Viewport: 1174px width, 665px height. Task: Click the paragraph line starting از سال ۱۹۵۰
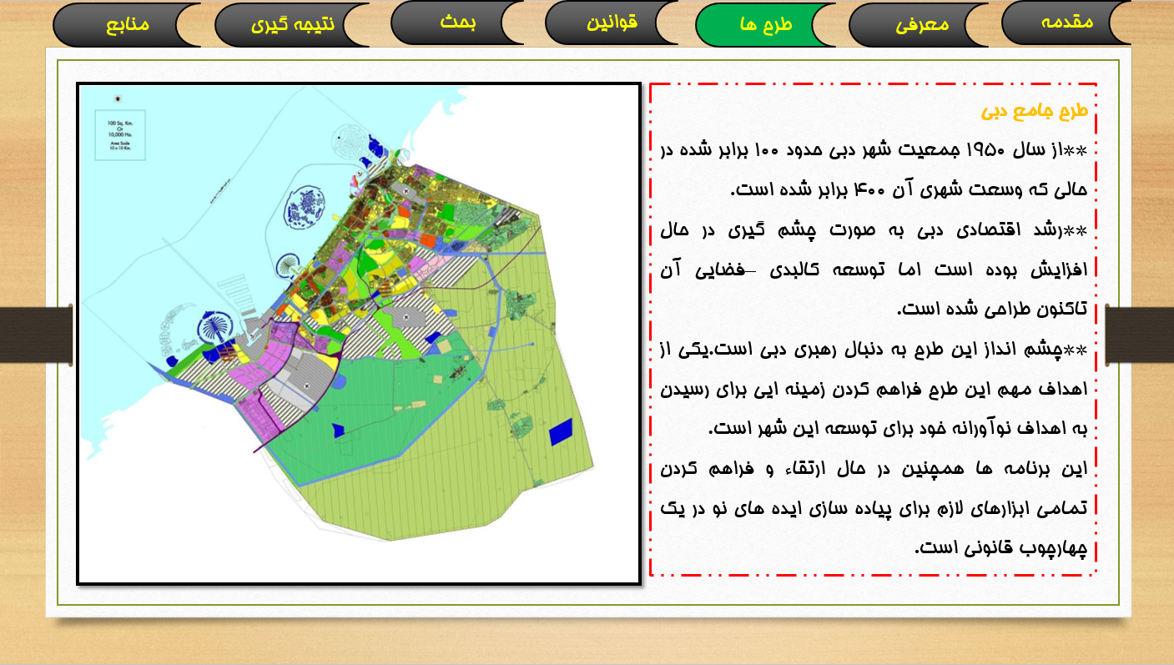[x=874, y=150]
